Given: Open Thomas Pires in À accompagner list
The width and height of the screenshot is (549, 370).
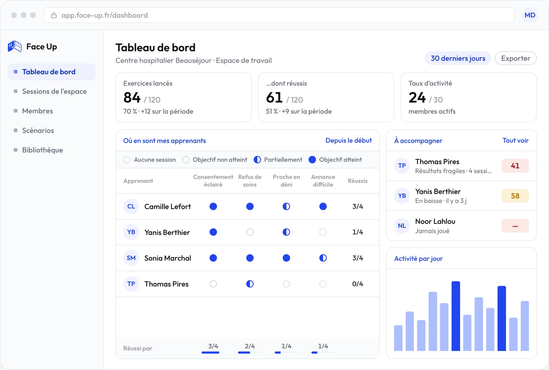Looking at the screenshot, I should [461, 166].
